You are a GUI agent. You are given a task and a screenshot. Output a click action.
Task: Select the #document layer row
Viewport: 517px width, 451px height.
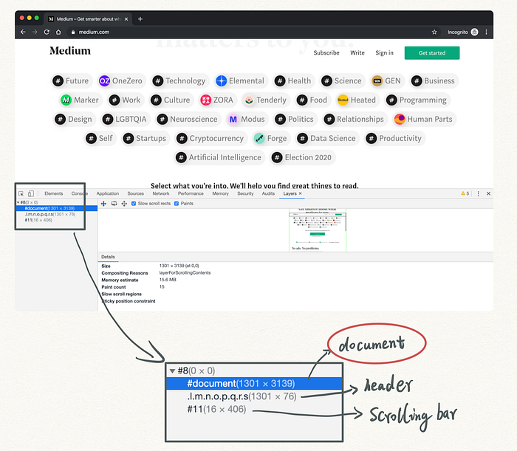[57, 208]
